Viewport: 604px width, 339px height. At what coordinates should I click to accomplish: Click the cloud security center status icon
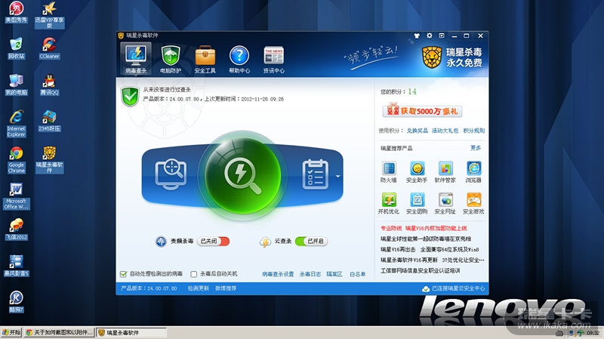tap(426, 288)
